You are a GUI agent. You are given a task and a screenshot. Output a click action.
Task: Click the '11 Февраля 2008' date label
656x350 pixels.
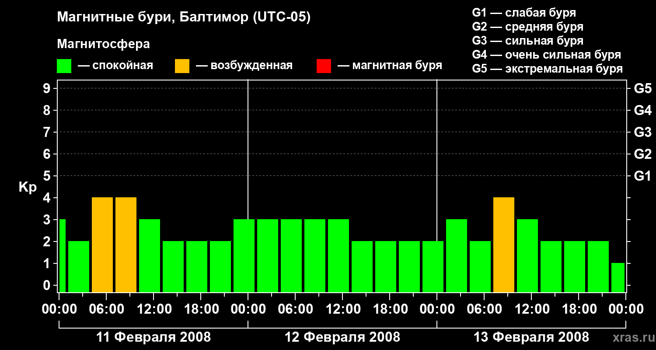click(154, 337)
